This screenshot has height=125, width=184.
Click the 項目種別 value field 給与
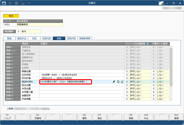coord(31,31)
